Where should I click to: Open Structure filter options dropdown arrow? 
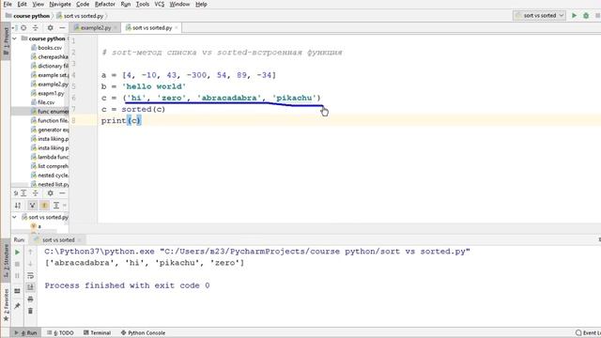click(65, 206)
